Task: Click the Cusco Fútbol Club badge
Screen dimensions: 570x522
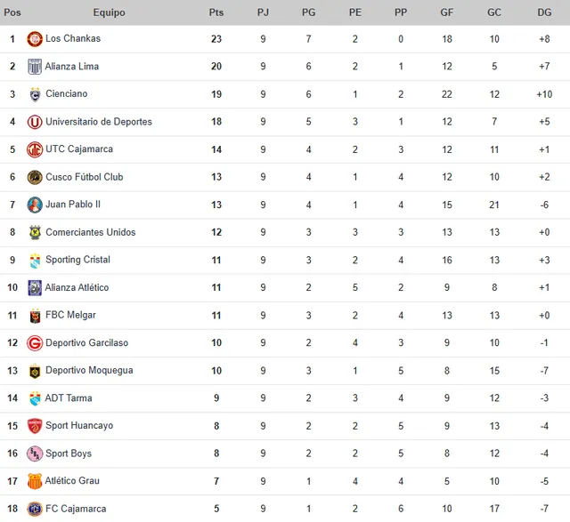Action: click(x=35, y=177)
